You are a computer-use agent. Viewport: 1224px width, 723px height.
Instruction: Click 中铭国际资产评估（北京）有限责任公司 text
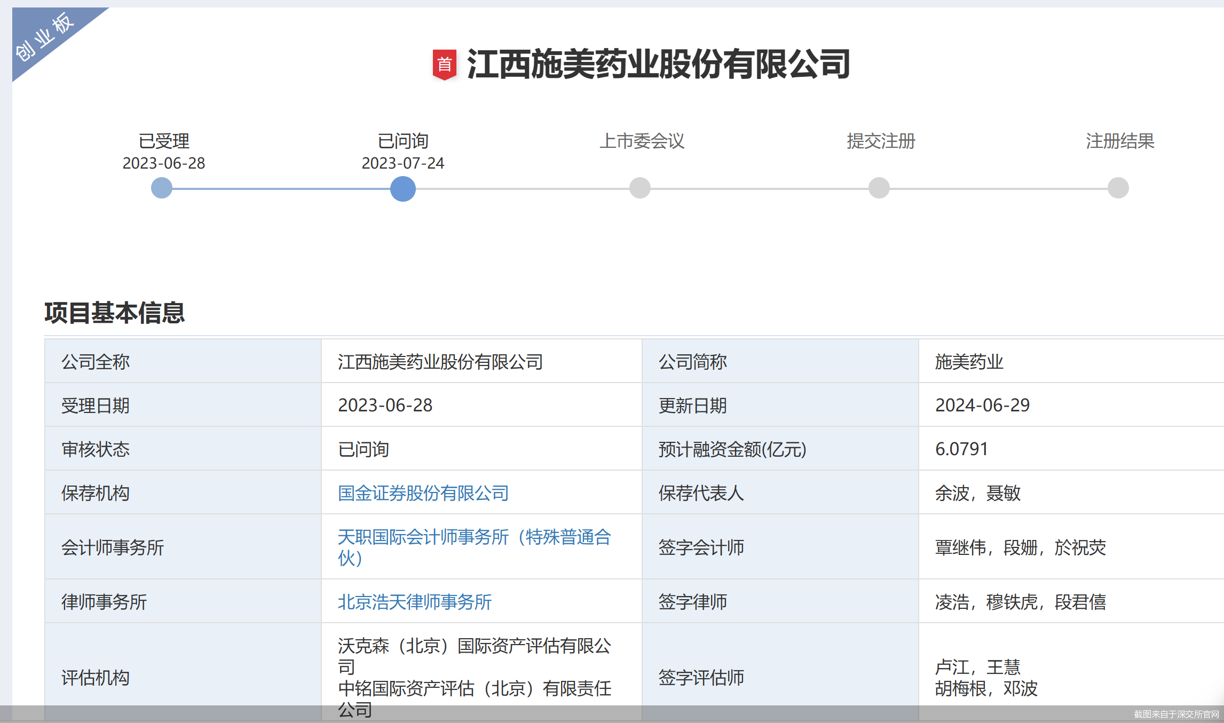point(474,699)
